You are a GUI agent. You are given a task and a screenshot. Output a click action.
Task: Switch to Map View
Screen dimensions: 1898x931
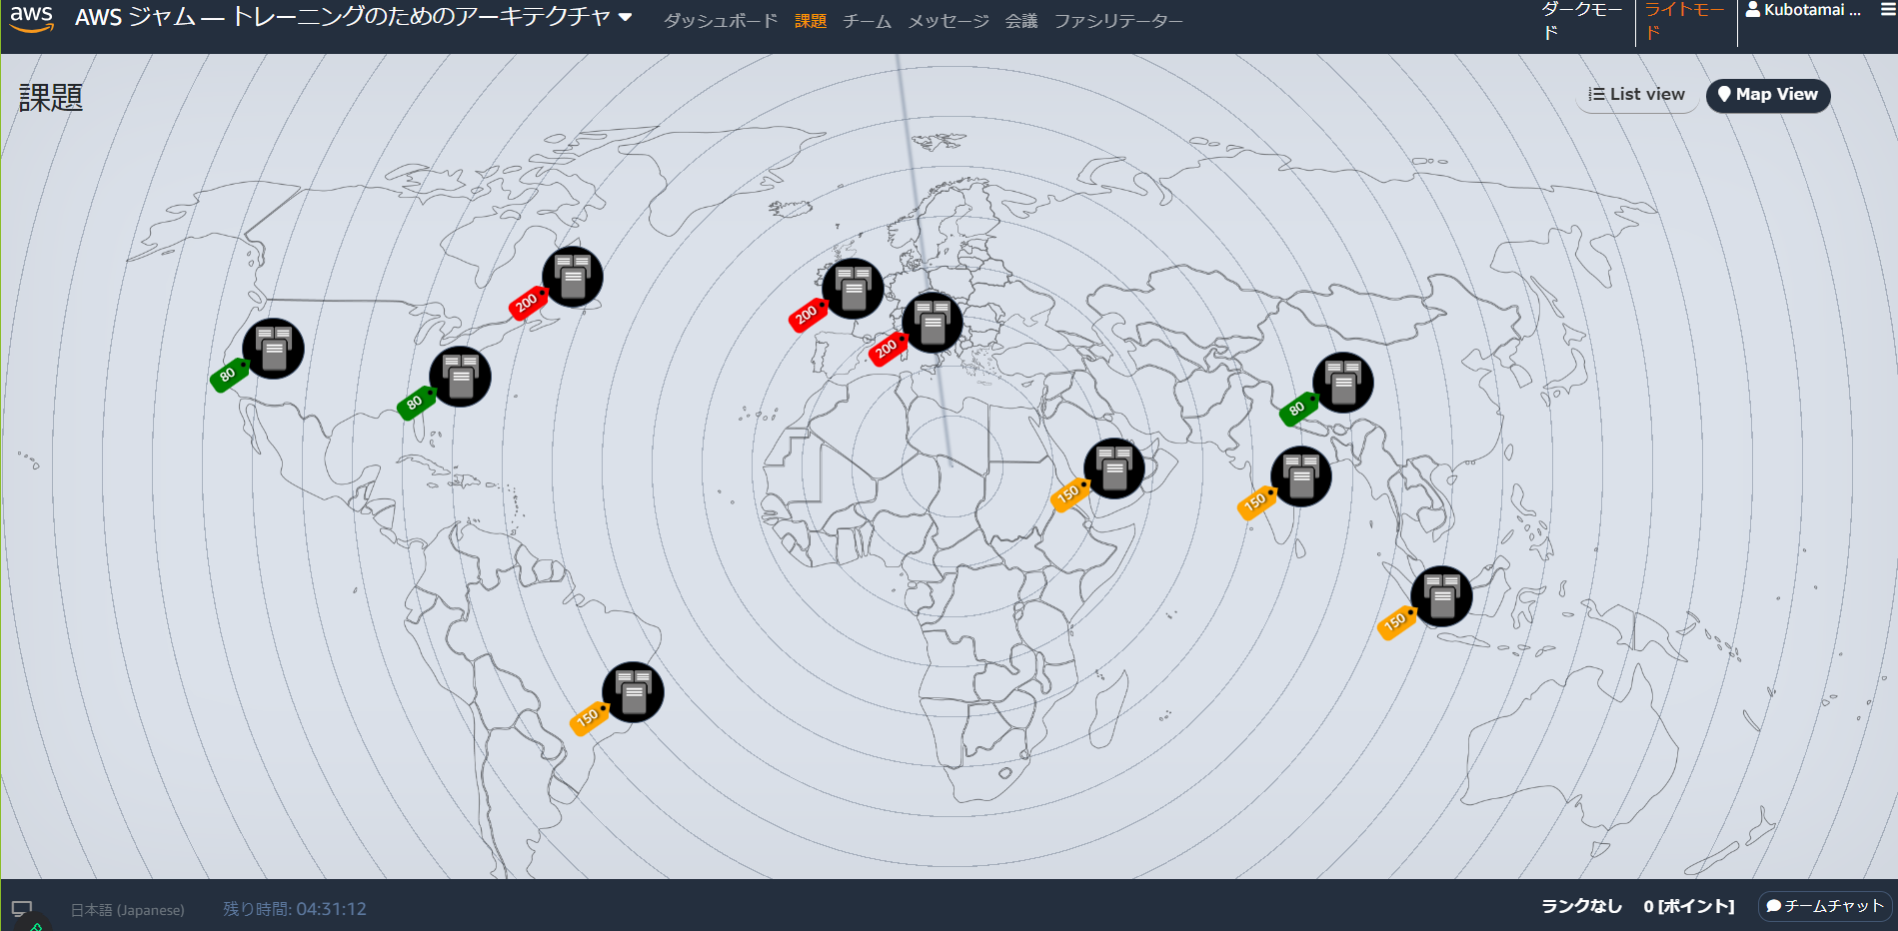[1767, 95]
